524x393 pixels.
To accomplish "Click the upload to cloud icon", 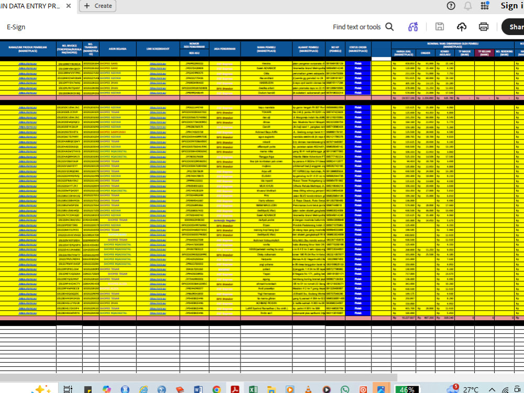I will [x=462, y=27].
